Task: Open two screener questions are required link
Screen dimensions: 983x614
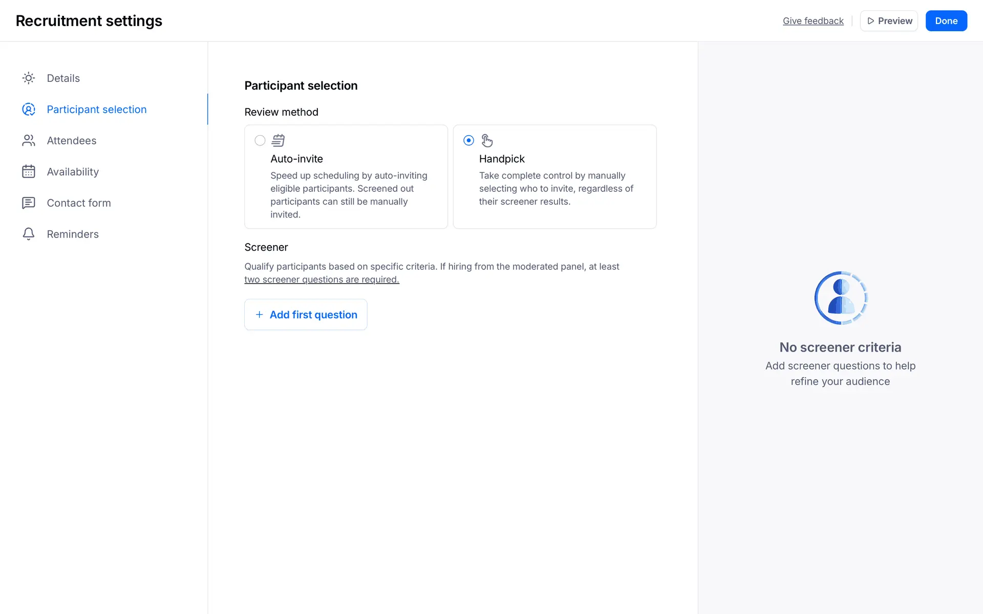Action: [322, 280]
